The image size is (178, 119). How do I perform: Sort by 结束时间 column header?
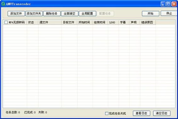(x=100, y=22)
